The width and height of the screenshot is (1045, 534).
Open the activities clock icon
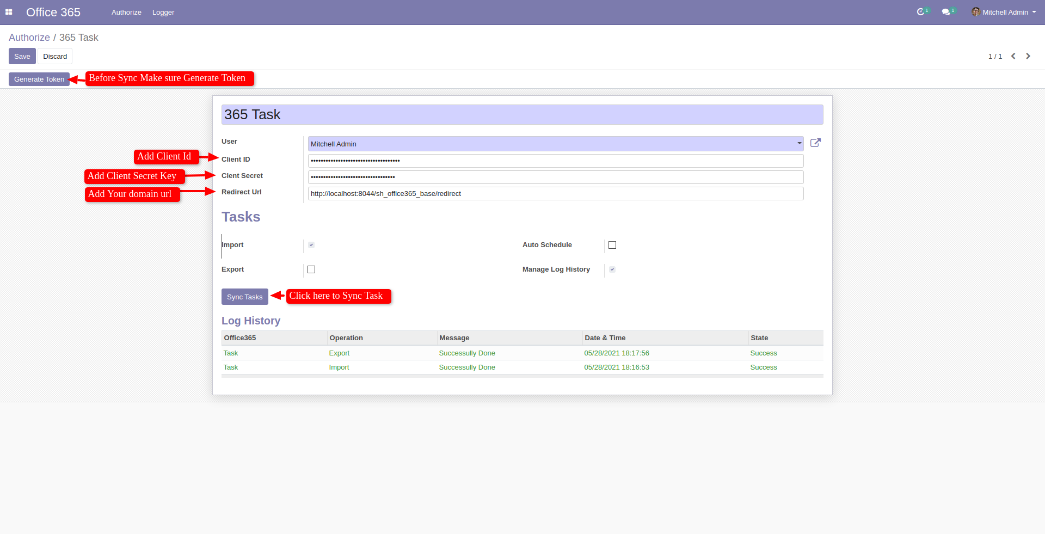[920, 12]
